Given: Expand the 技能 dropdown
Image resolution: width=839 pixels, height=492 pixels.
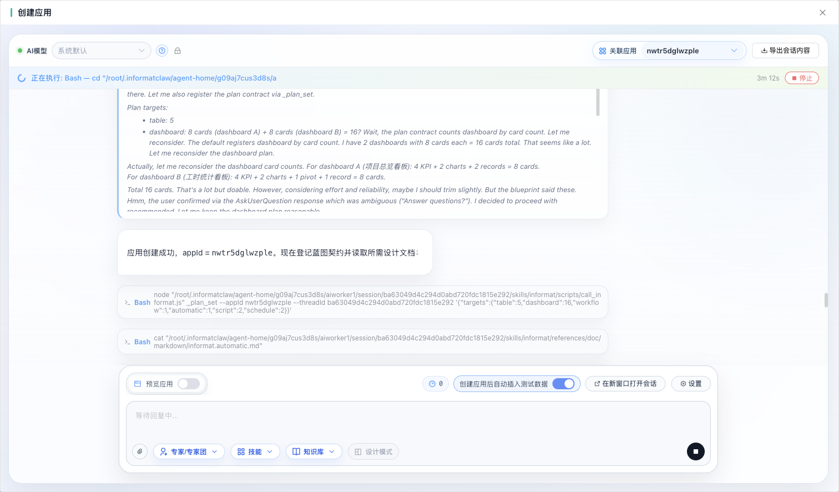Looking at the screenshot, I should point(255,451).
